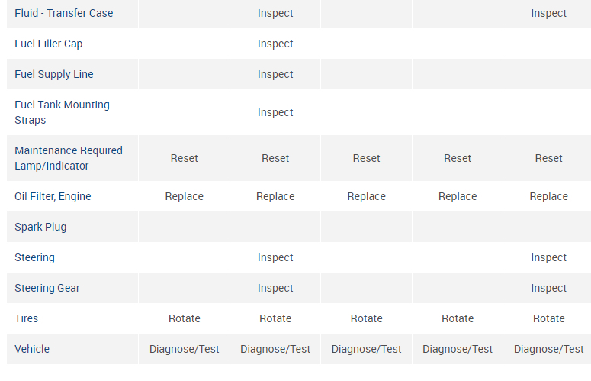Select Maintenance Required Lamp/Indicator label
Image resolution: width=591 pixels, height=381 pixels.
point(68,158)
